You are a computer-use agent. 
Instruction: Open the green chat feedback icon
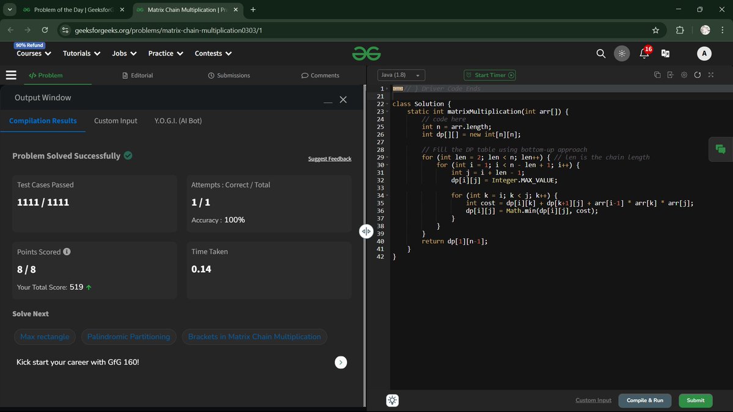pos(721,150)
